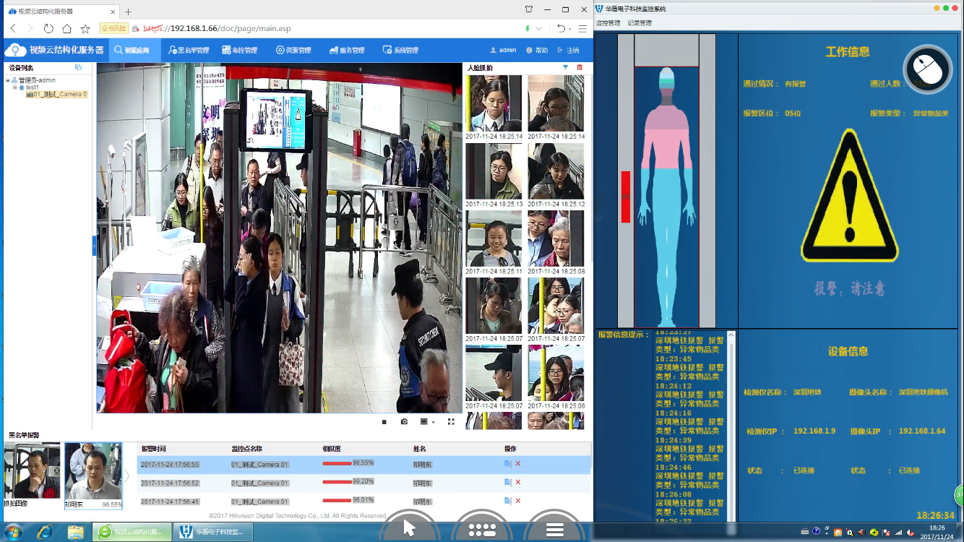The image size is (964, 542).
Task: Stop video playback with the square stop icon
Action: [384, 422]
